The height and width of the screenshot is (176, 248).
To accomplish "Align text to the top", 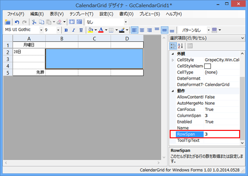I will [157, 29].
